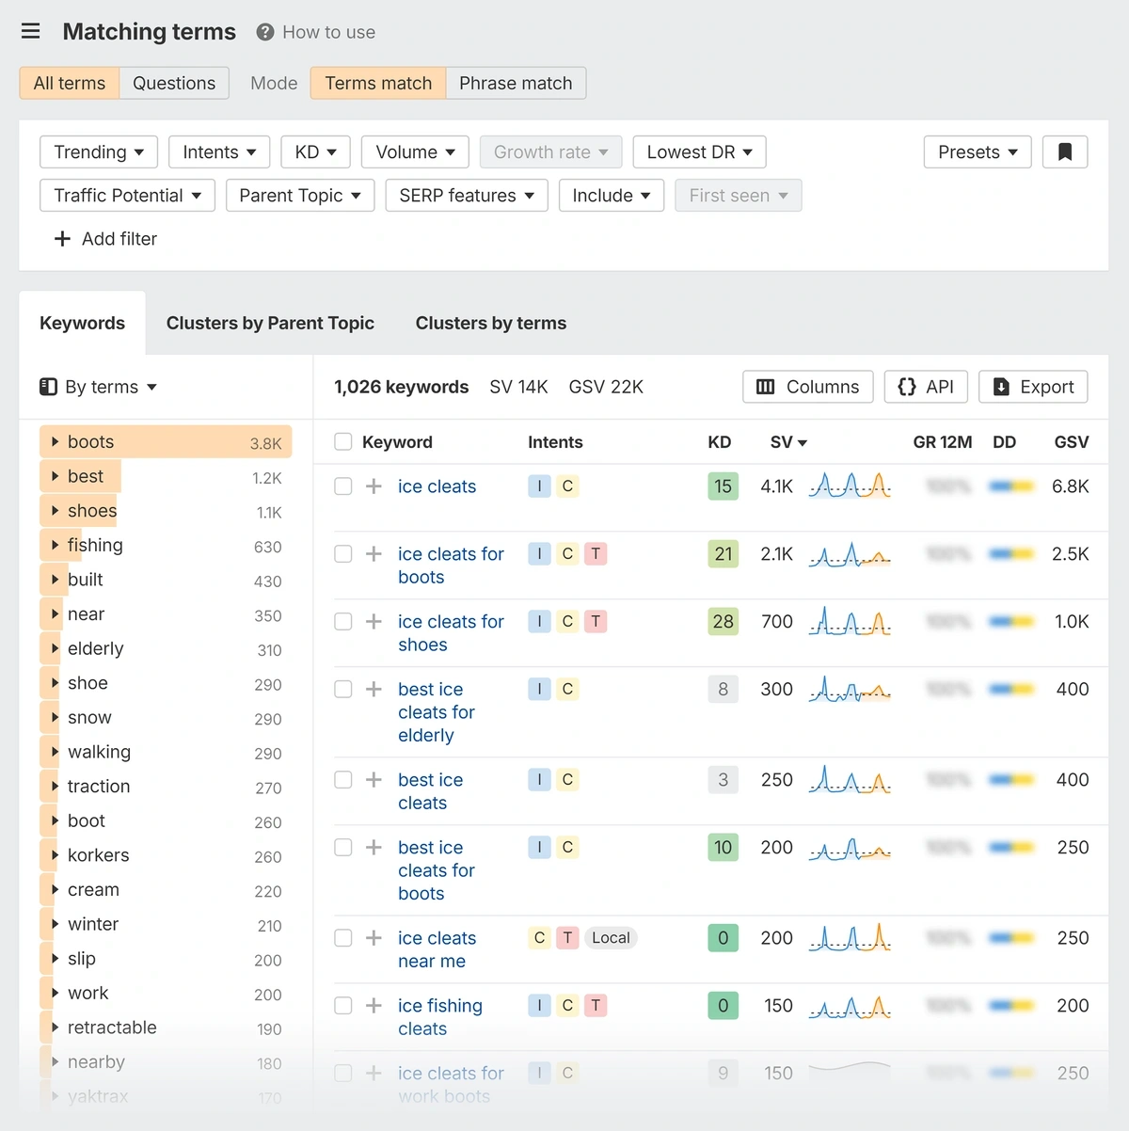Click the KD 15 badge for ice cleats
The height and width of the screenshot is (1131, 1129).
coord(723,486)
